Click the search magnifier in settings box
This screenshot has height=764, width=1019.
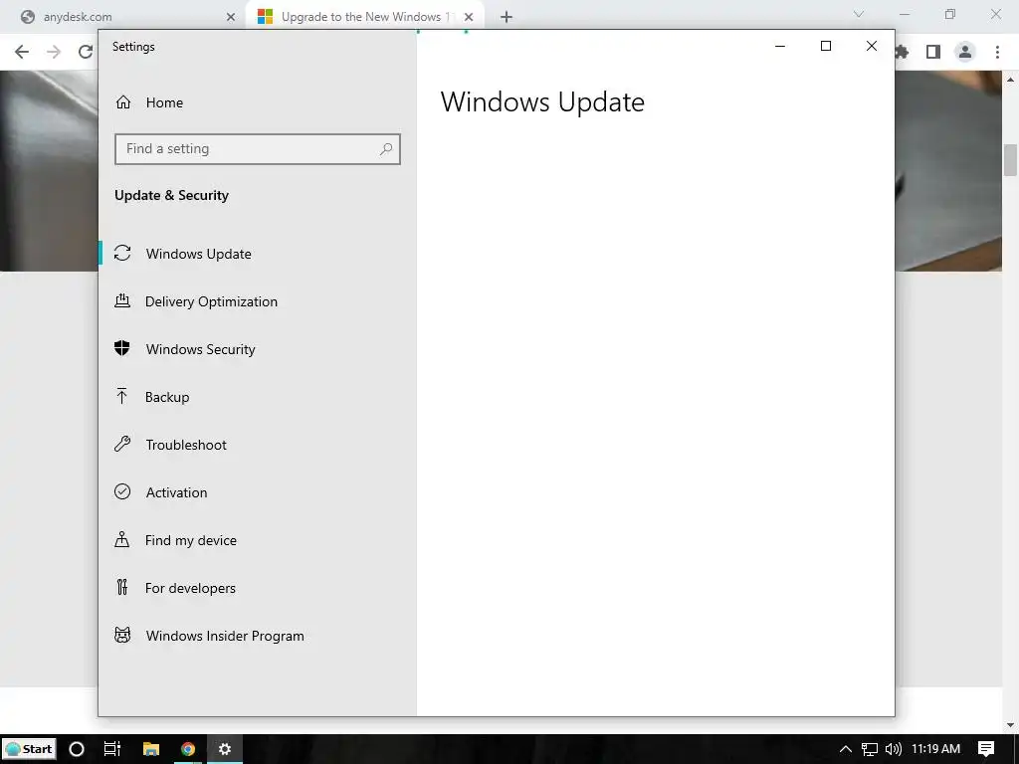pos(386,149)
